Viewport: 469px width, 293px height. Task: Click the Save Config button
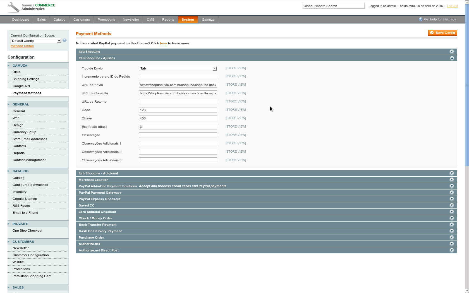tap(443, 33)
